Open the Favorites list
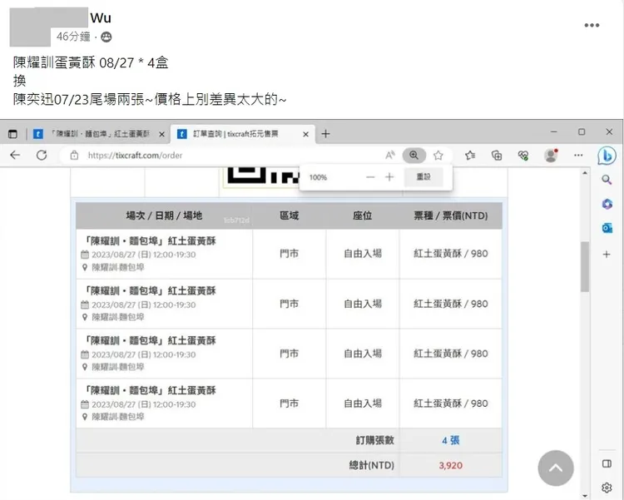 click(x=470, y=156)
